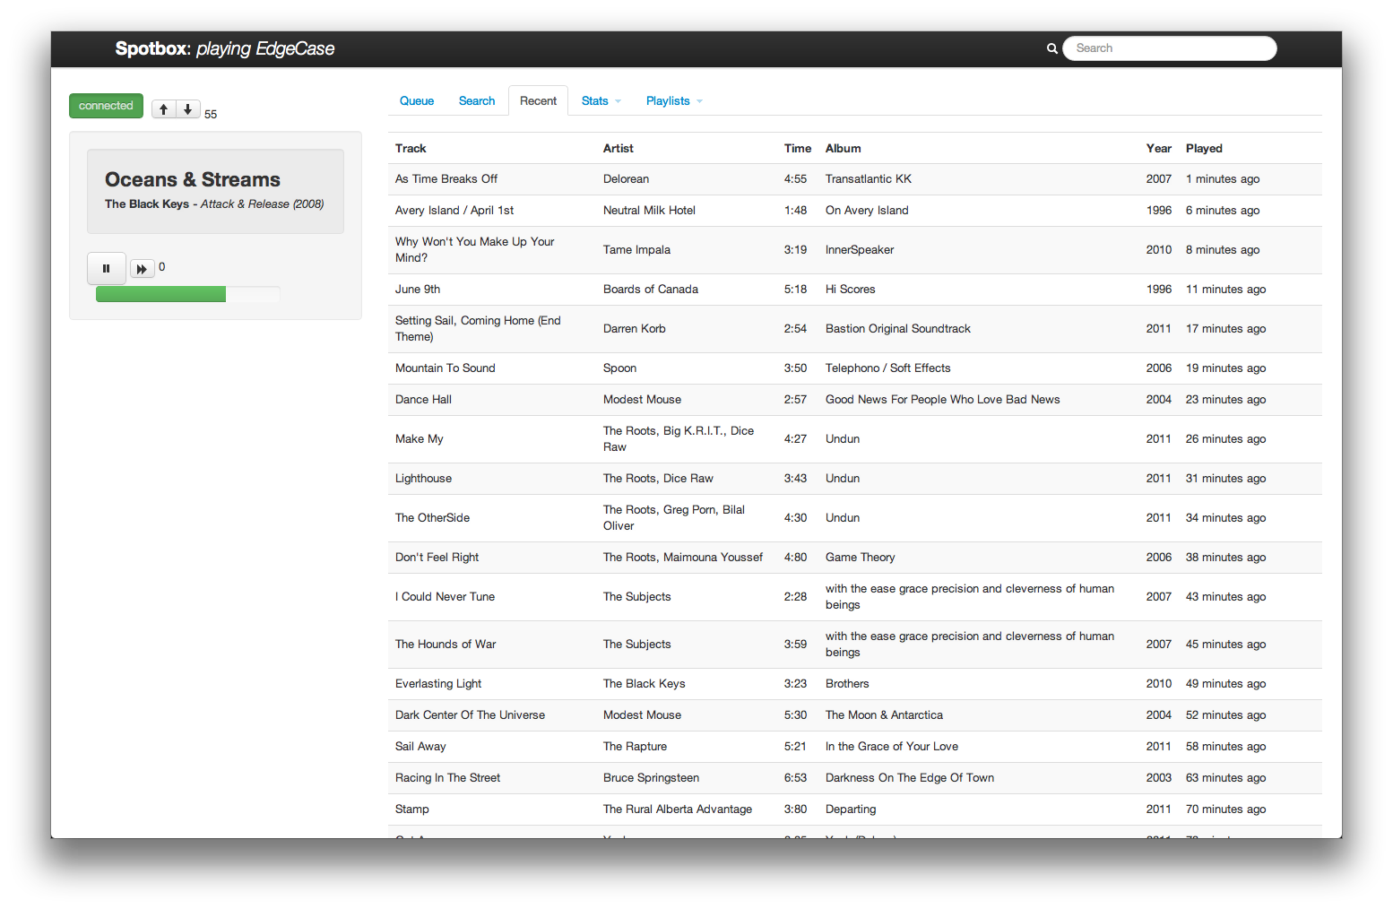This screenshot has width=1393, height=909.
Task: Open the Playlists dropdown menu
Action: (x=674, y=101)
